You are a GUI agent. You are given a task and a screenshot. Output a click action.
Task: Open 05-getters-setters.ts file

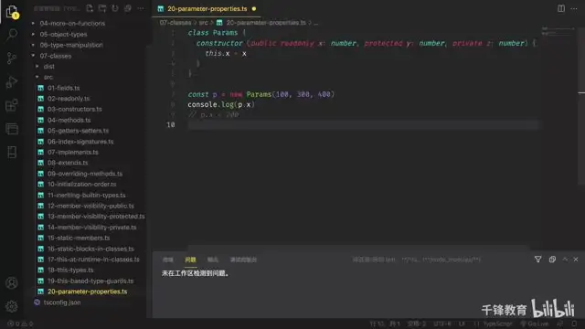tap(78, 131)
